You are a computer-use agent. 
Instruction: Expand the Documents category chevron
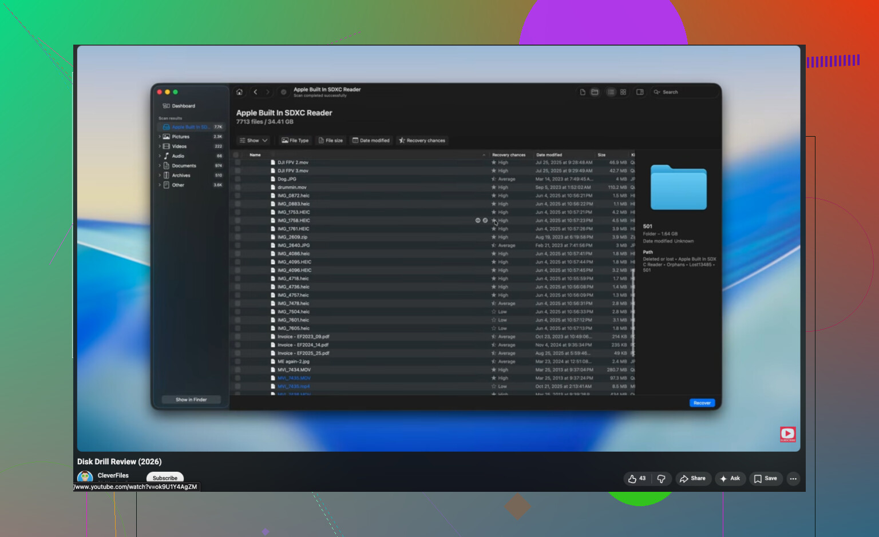point(160,166)
